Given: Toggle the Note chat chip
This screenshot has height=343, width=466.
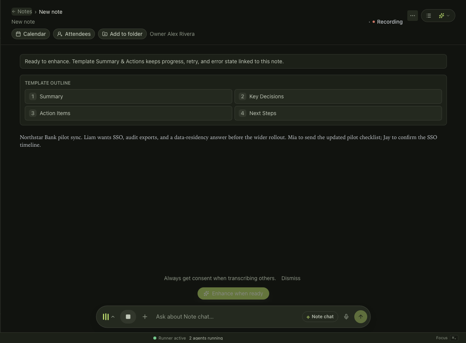Looking at the screenshot, I should (320, 317).
